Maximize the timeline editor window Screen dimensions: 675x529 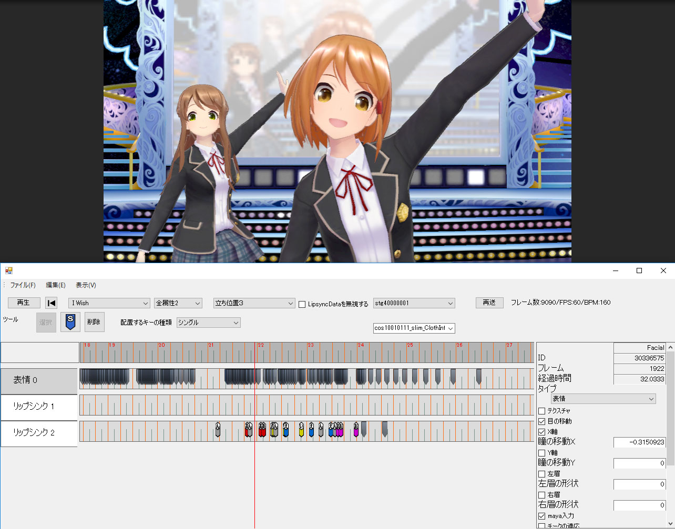(x=639, y=271)
